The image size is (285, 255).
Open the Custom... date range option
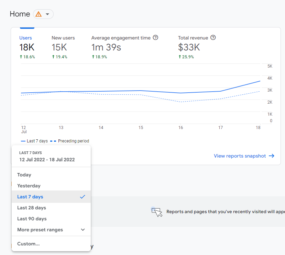coord(29,244)
